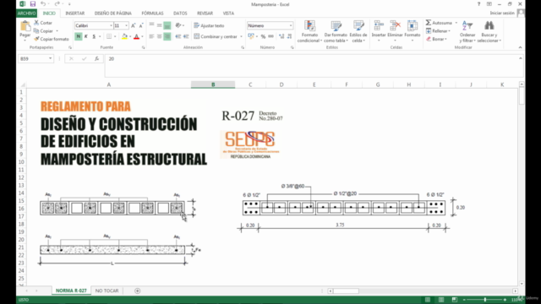Switch to INSERTAR ribbon tab
Screen dimensions: 541x304
click(75, 14)
